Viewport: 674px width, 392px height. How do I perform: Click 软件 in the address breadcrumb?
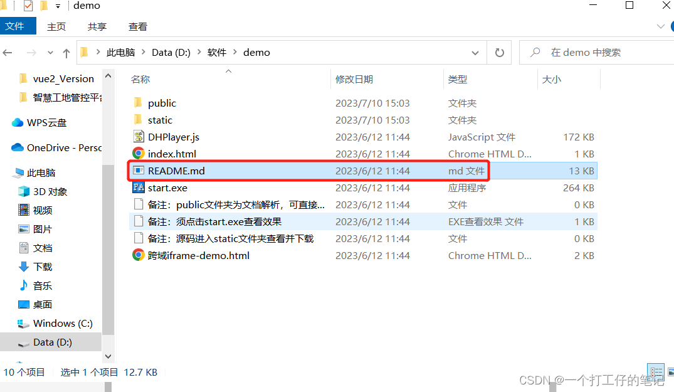[x=217, y=53]
